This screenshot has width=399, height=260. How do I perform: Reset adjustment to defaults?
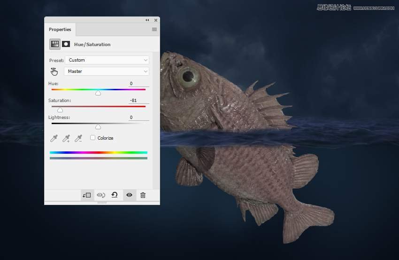click(x=114, y=195)
